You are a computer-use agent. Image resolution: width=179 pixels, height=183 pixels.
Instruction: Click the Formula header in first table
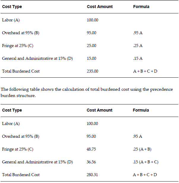coord(141,7)
